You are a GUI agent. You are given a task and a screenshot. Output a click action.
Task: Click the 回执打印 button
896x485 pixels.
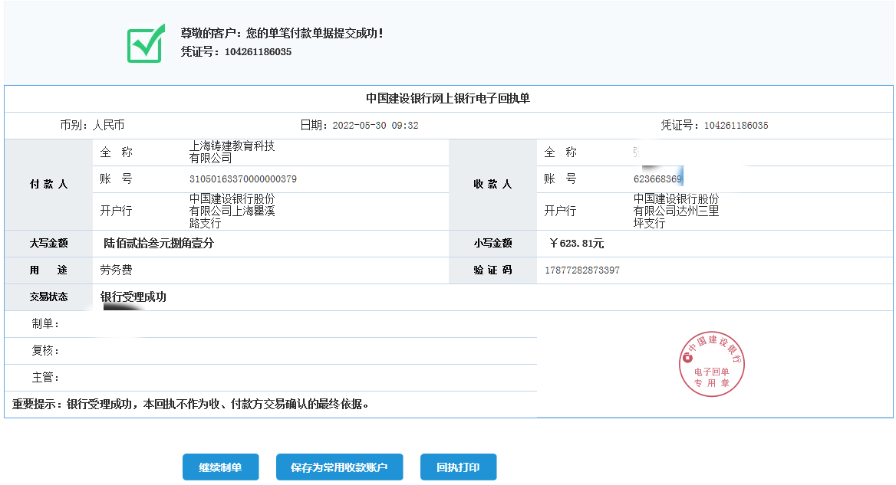(458, 467)
